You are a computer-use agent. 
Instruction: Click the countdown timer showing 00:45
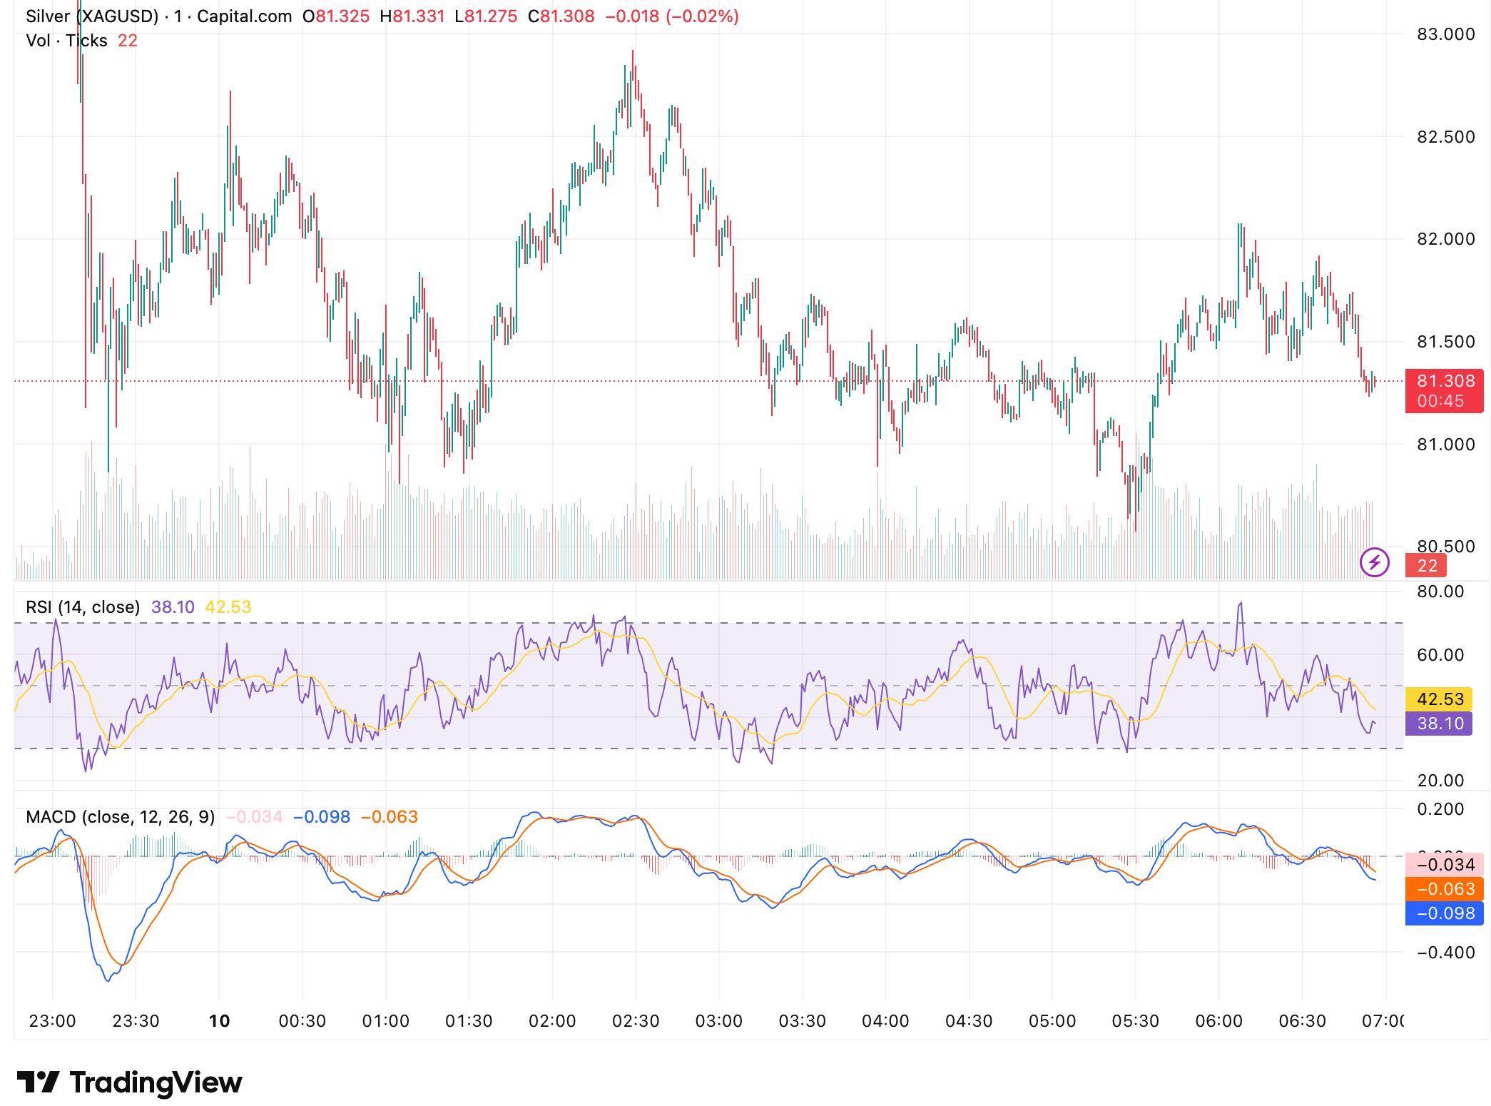1442,400
